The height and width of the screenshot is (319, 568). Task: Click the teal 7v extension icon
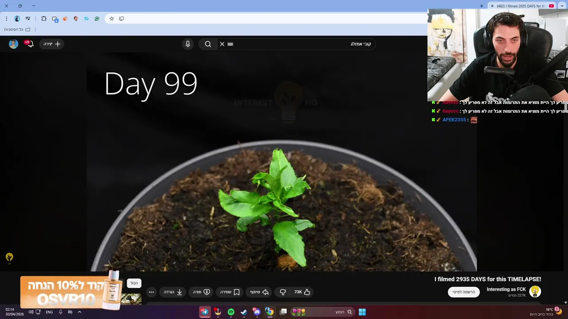[x=86, y=19]
